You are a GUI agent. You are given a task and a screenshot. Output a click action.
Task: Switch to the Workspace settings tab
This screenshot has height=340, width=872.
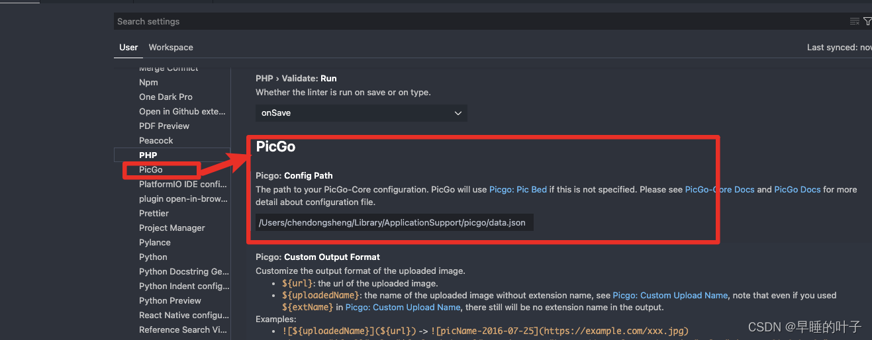pos(171,48)
